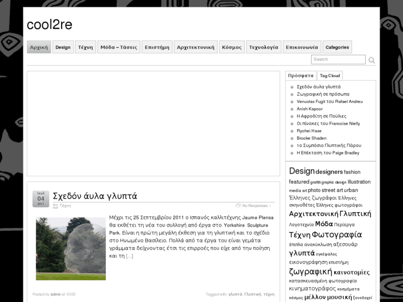Image resolution: width=403 pixels, height=302 pixels.
Task: Click the category folder icon beside Τέχνη
Action: [55, 206]
